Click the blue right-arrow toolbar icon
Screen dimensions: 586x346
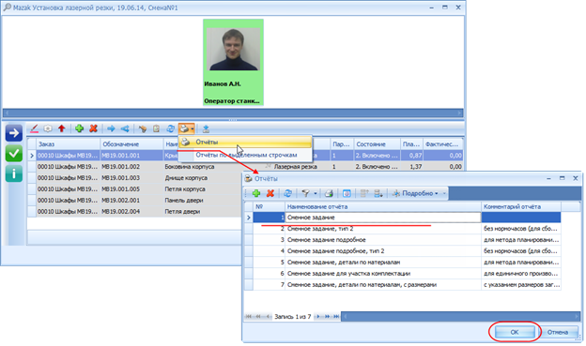pos(111,128)
